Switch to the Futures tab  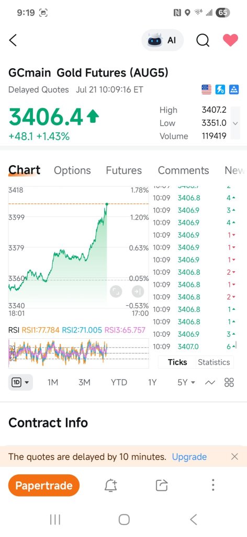click(x=124, y=170)
